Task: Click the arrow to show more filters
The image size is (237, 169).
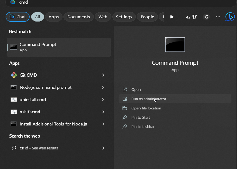Action: pyautogui.click(x=172, y=17)
